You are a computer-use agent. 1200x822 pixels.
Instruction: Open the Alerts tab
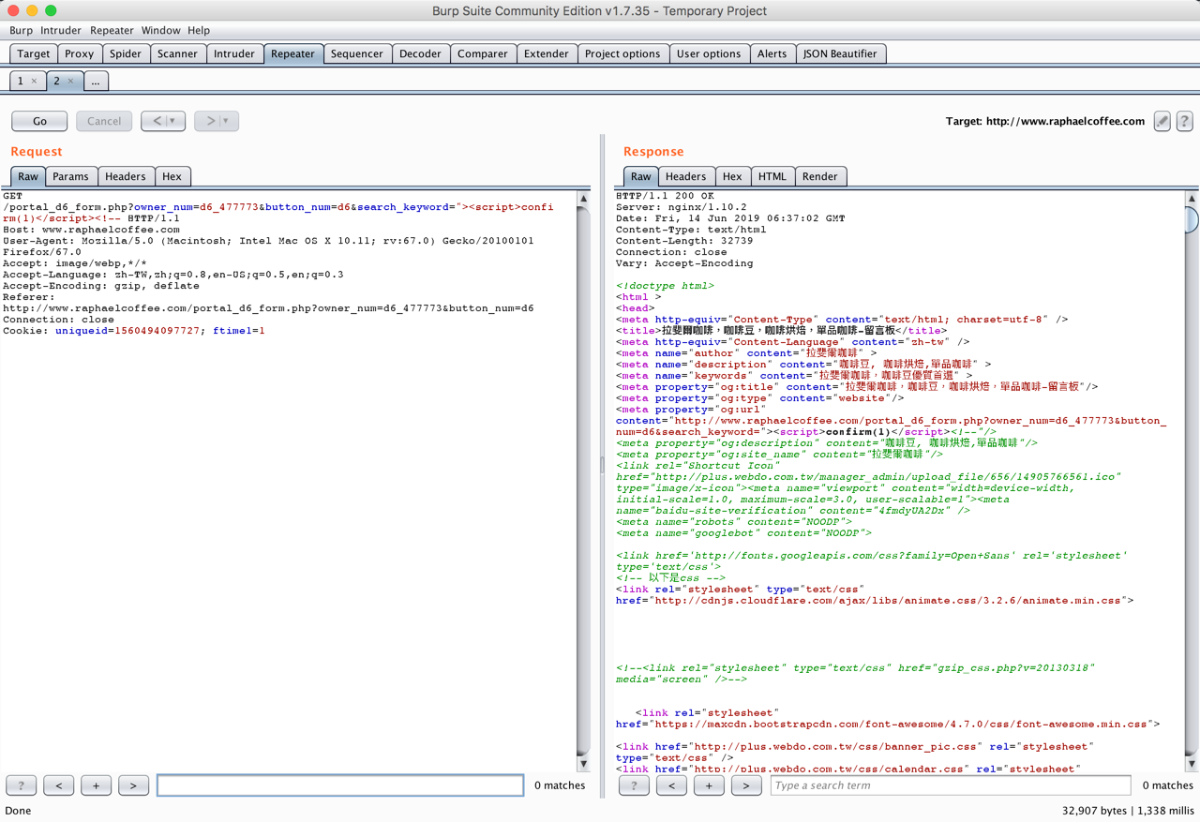click(x=772, y=53)
